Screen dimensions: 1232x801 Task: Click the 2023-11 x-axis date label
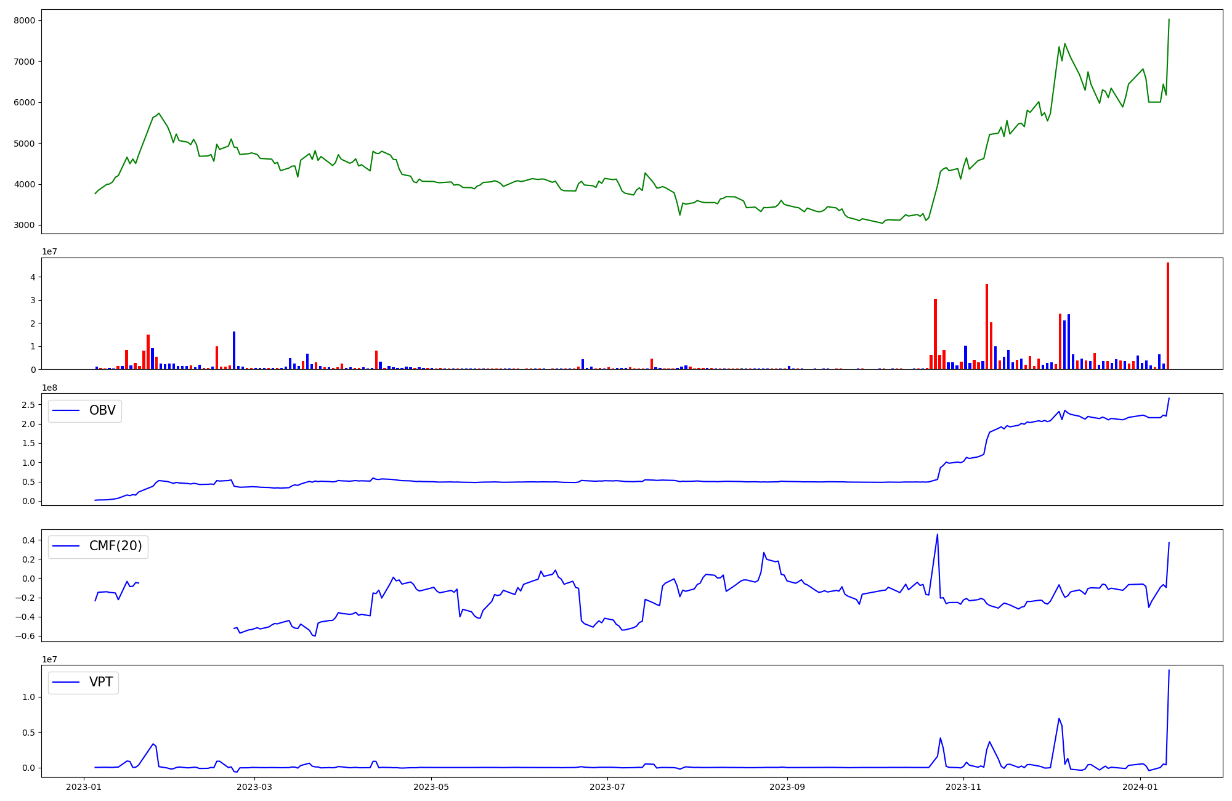pos(963,787)
